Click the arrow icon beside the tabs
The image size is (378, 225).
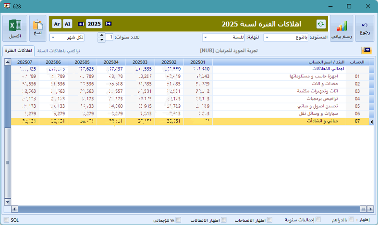coord(367,50)
